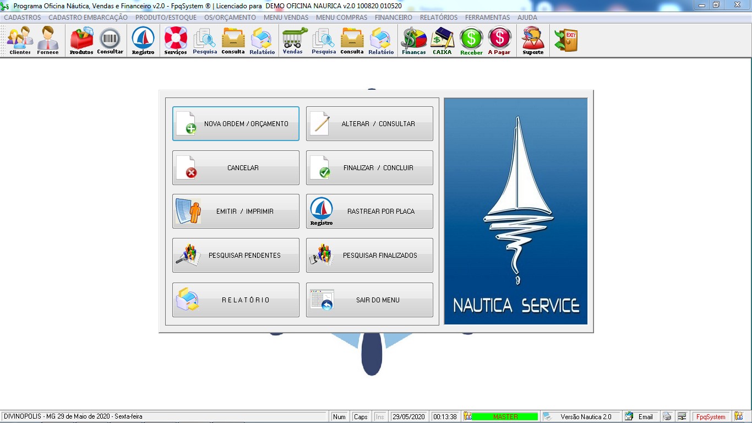Click the green Receber dollar icon
This screenshot has height=423, width=752.
point(471,41)
